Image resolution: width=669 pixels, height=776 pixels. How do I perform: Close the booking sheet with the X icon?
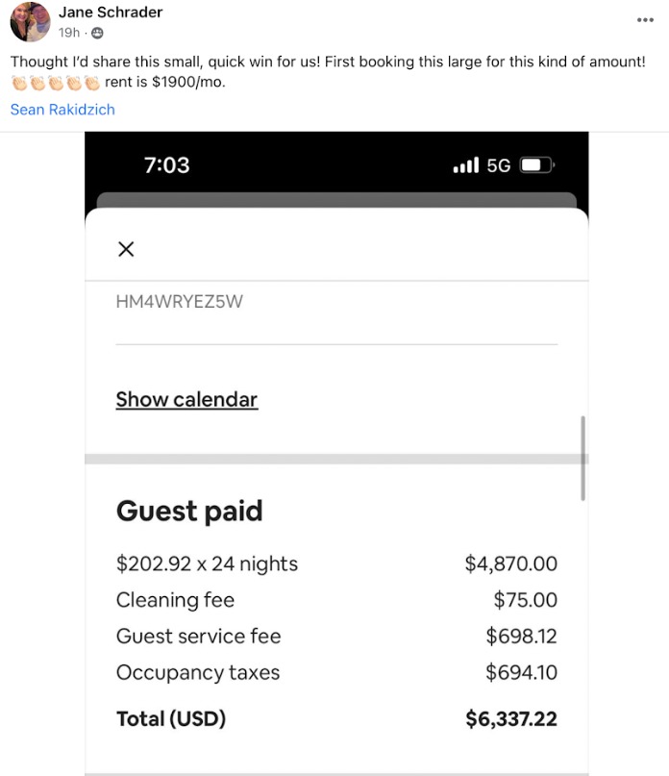[126, 249]
